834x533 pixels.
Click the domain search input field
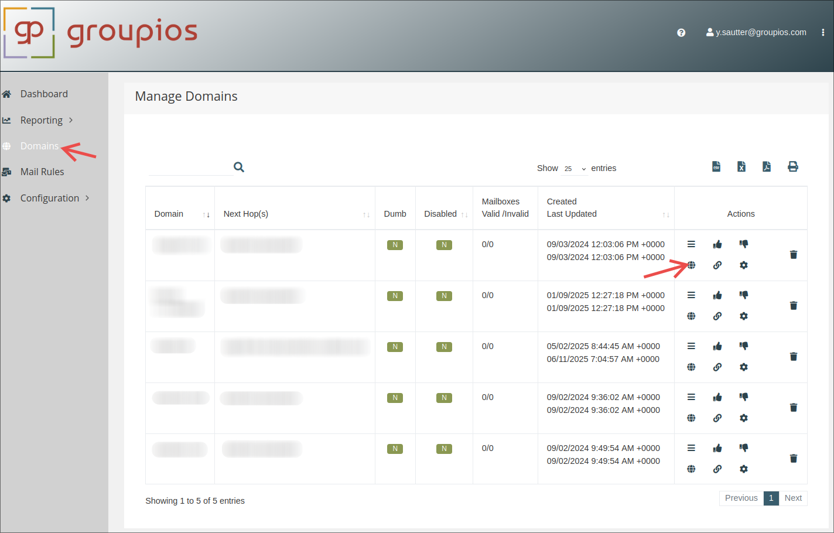click(x=190, y=168)
